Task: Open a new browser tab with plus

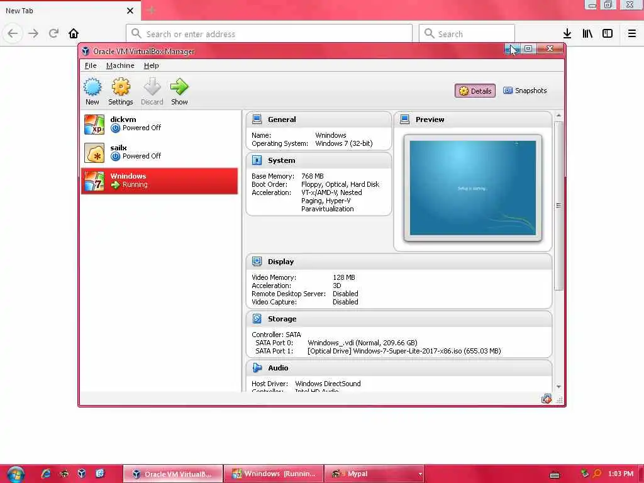Action: click(151, 11)
